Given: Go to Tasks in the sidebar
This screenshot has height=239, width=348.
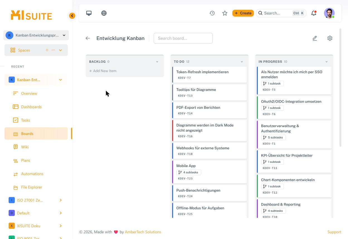Looking at the screenshot, I should pos(36,120).
